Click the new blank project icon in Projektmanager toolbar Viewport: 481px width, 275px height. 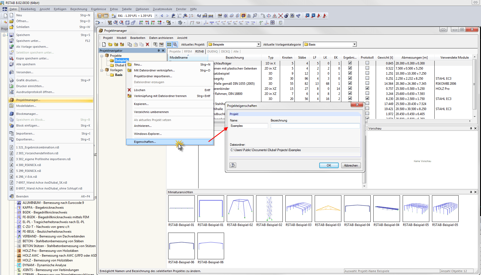(104, 45)
